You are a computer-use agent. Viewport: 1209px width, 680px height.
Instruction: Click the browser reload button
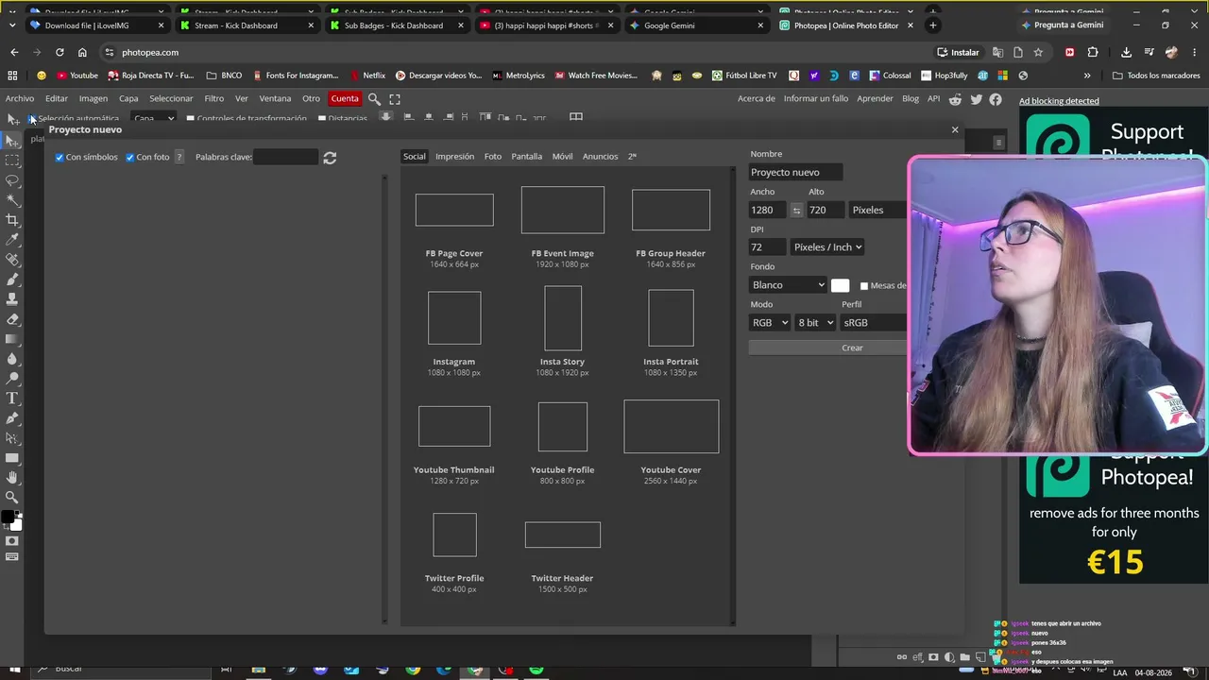click(60, 52)
